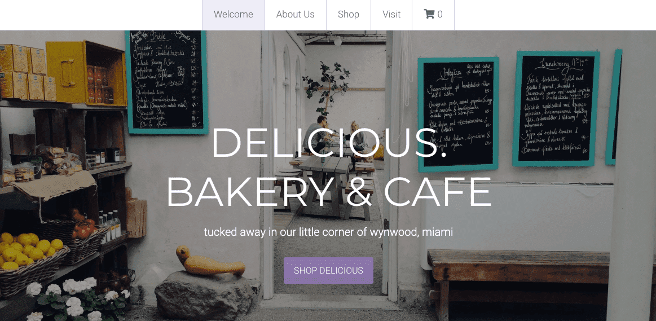Click the DELICIOUS. headline text

(x=329, y=143)
